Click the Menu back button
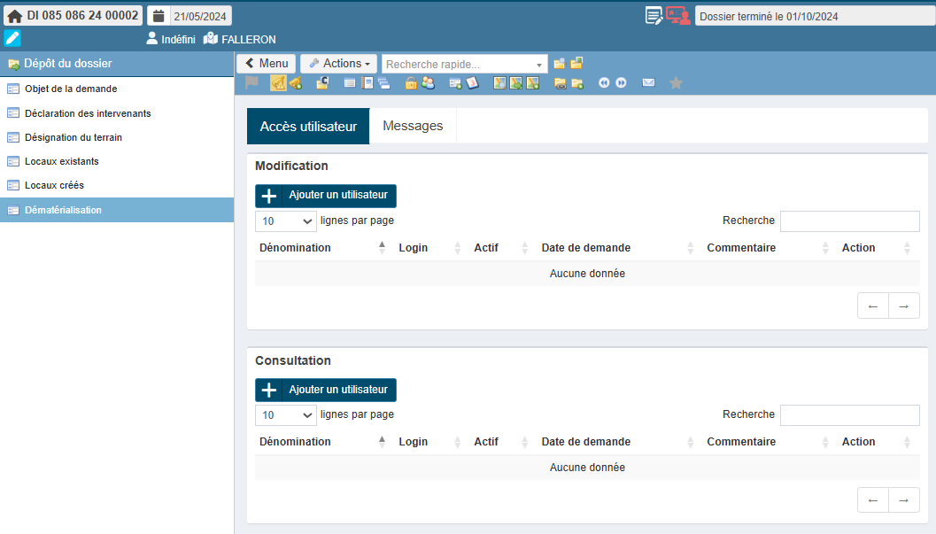Viewport: 936px width, 534px height. click(x=266, y=64)
